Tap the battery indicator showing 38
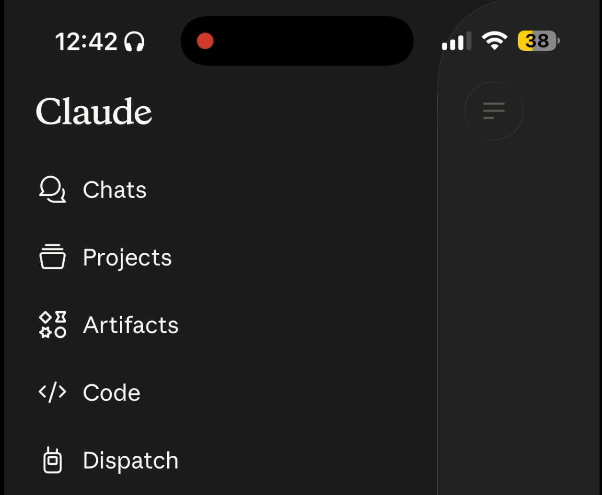 [539, 41]
